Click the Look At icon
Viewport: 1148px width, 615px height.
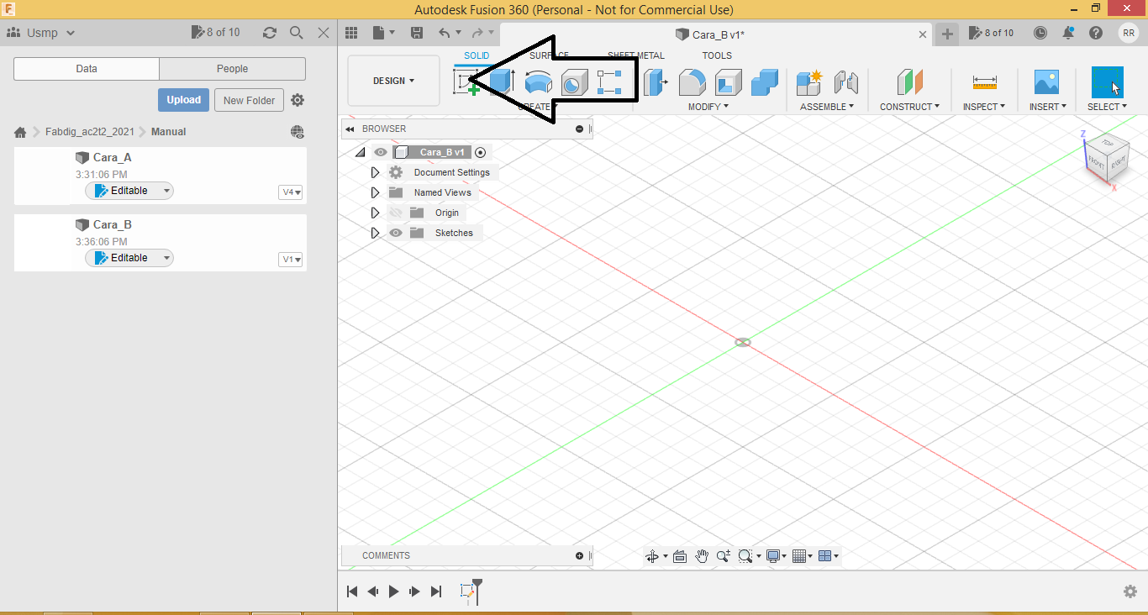tap(680, 556)
